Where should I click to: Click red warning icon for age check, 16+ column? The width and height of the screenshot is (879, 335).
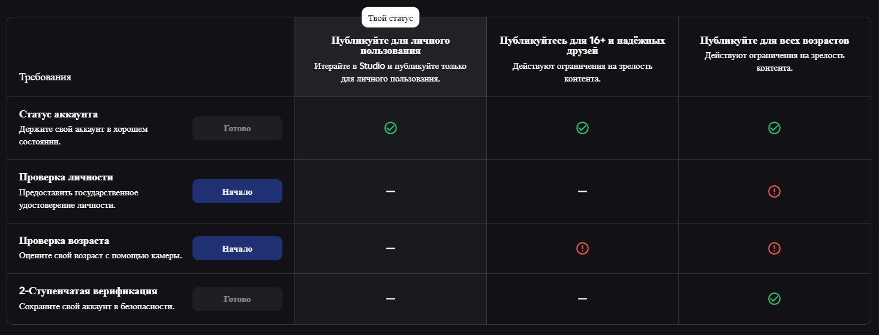(582, 248)
